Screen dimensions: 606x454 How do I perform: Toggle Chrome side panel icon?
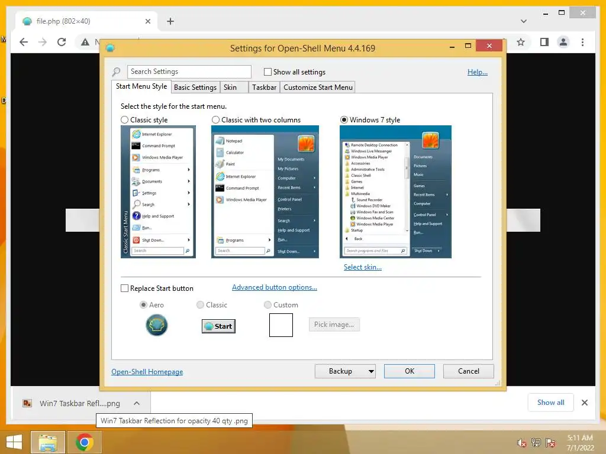coord(544,42)
